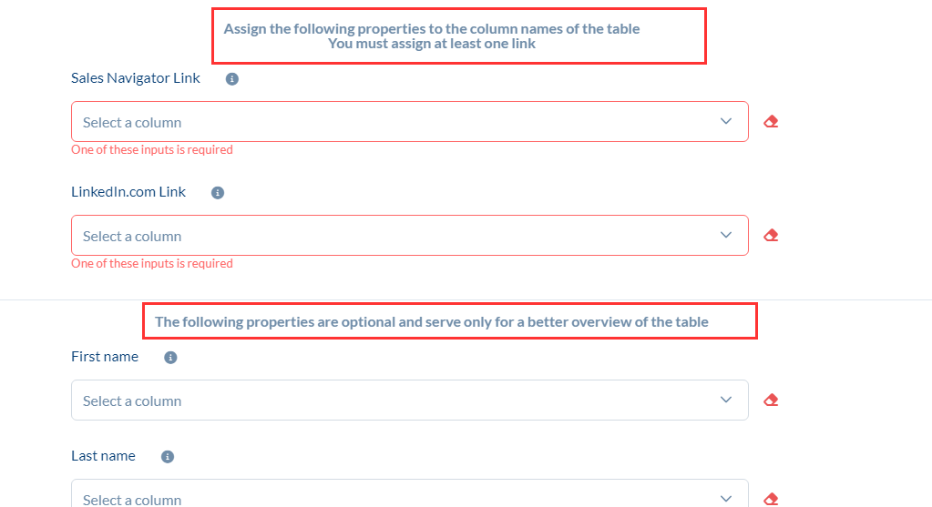Image resolution: width=932 pixels, height=507 pixels.
Task: Clear Sales Navigator Link with eraser icon
Action: [771, 122]
